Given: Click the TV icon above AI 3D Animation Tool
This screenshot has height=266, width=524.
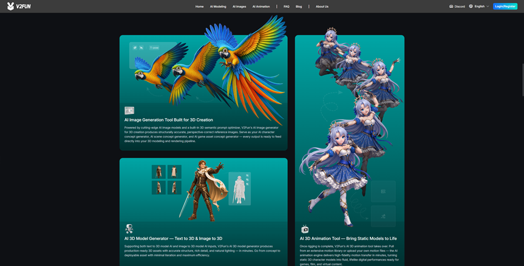Looking at the screenshot, I should (x=305, y=229).
